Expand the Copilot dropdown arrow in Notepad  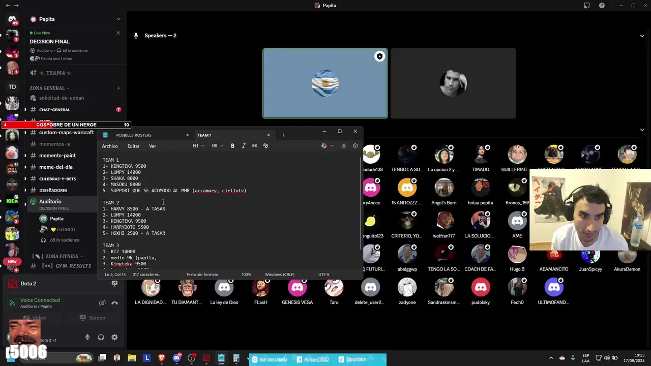coord(332,146)
